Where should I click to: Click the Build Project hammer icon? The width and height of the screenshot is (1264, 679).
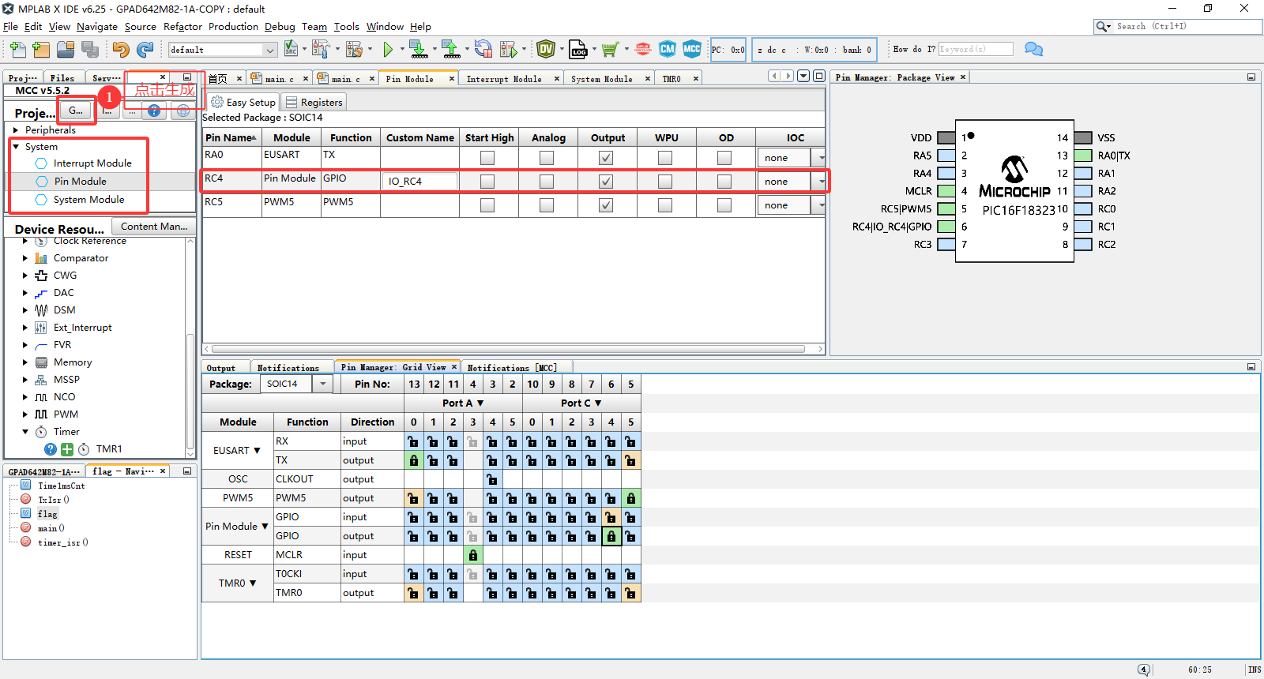tap(321, 50)
